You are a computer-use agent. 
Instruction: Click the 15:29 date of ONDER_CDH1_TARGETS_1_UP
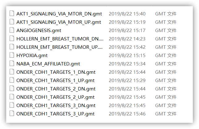pos(127,81)
